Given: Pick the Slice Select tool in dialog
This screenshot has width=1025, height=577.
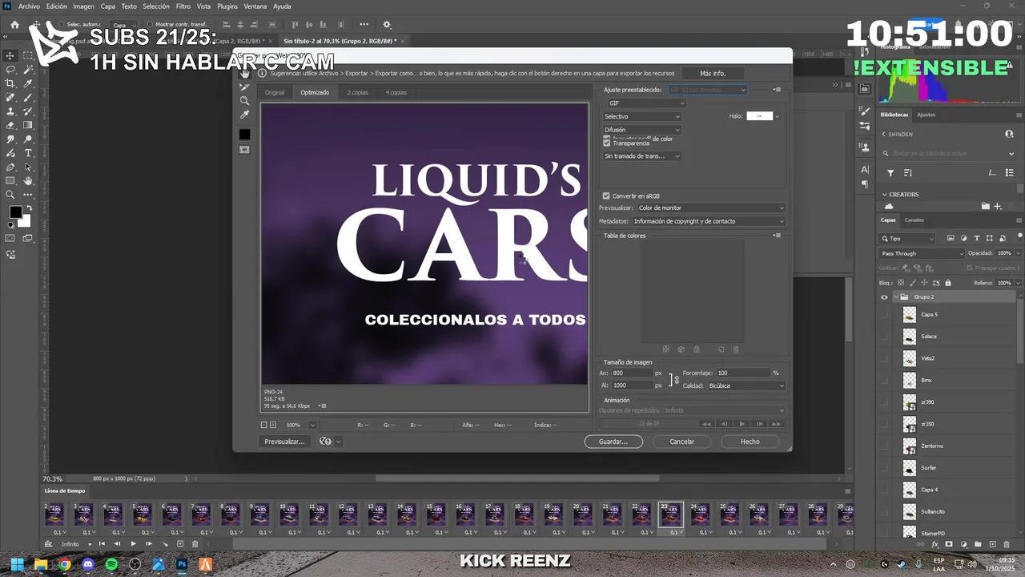Looking at the screenshot, I should coord(244,87).
